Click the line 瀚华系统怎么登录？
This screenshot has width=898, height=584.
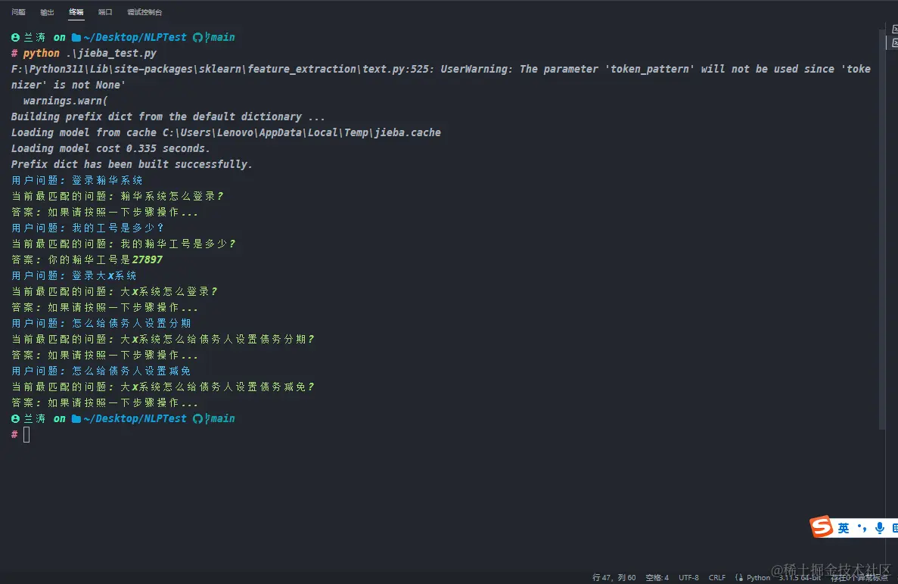(x=117, y=197)
